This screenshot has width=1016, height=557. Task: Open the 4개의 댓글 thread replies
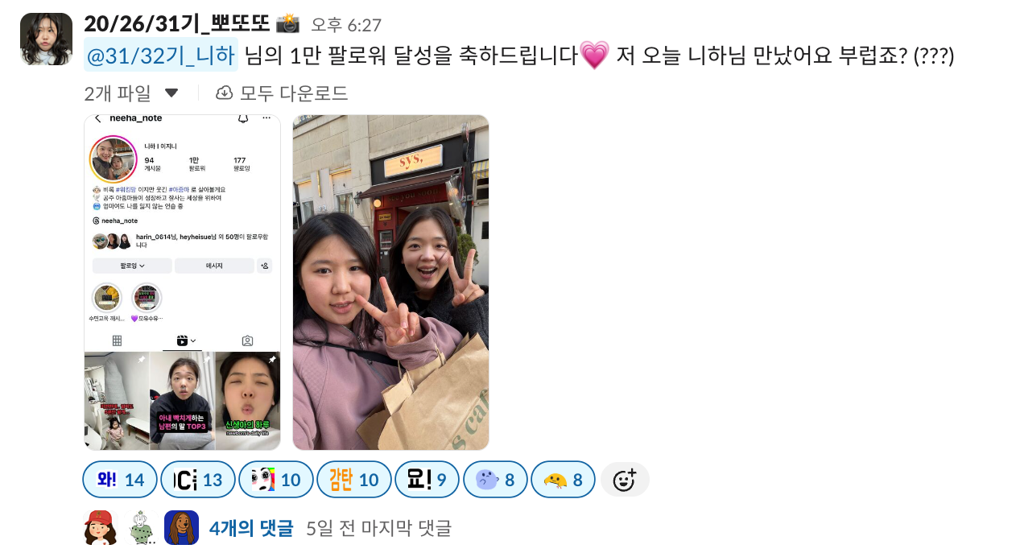pyautogui.click(x=251, y=528)
